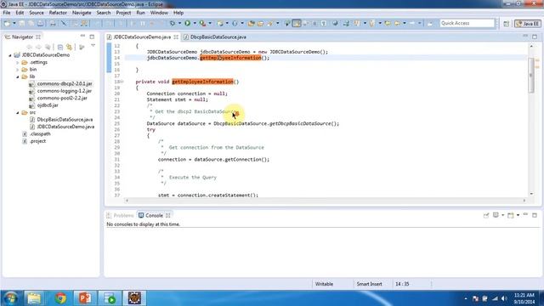544x306 pixels.
Task: Select DbcpBasicDataSource.java in Navigator tree
Action: [x=65, y=119]
